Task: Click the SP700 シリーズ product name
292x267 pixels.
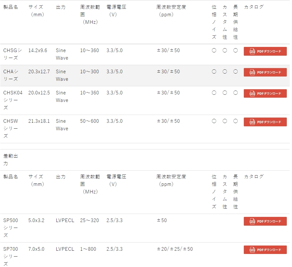Action: point(10,256)
